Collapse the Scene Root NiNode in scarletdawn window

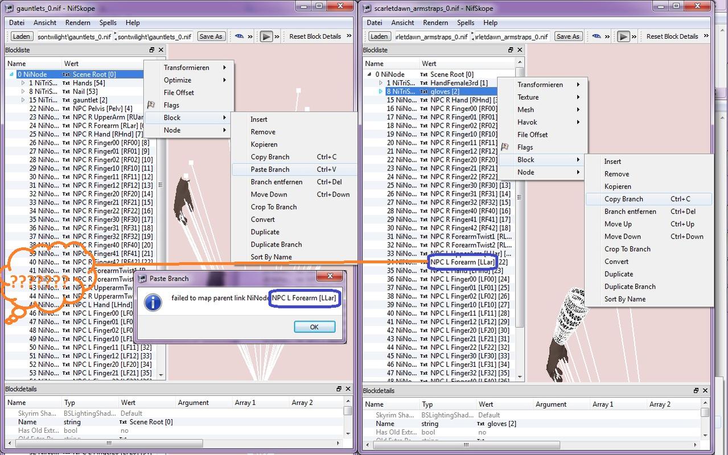click(x=369, y=75)
